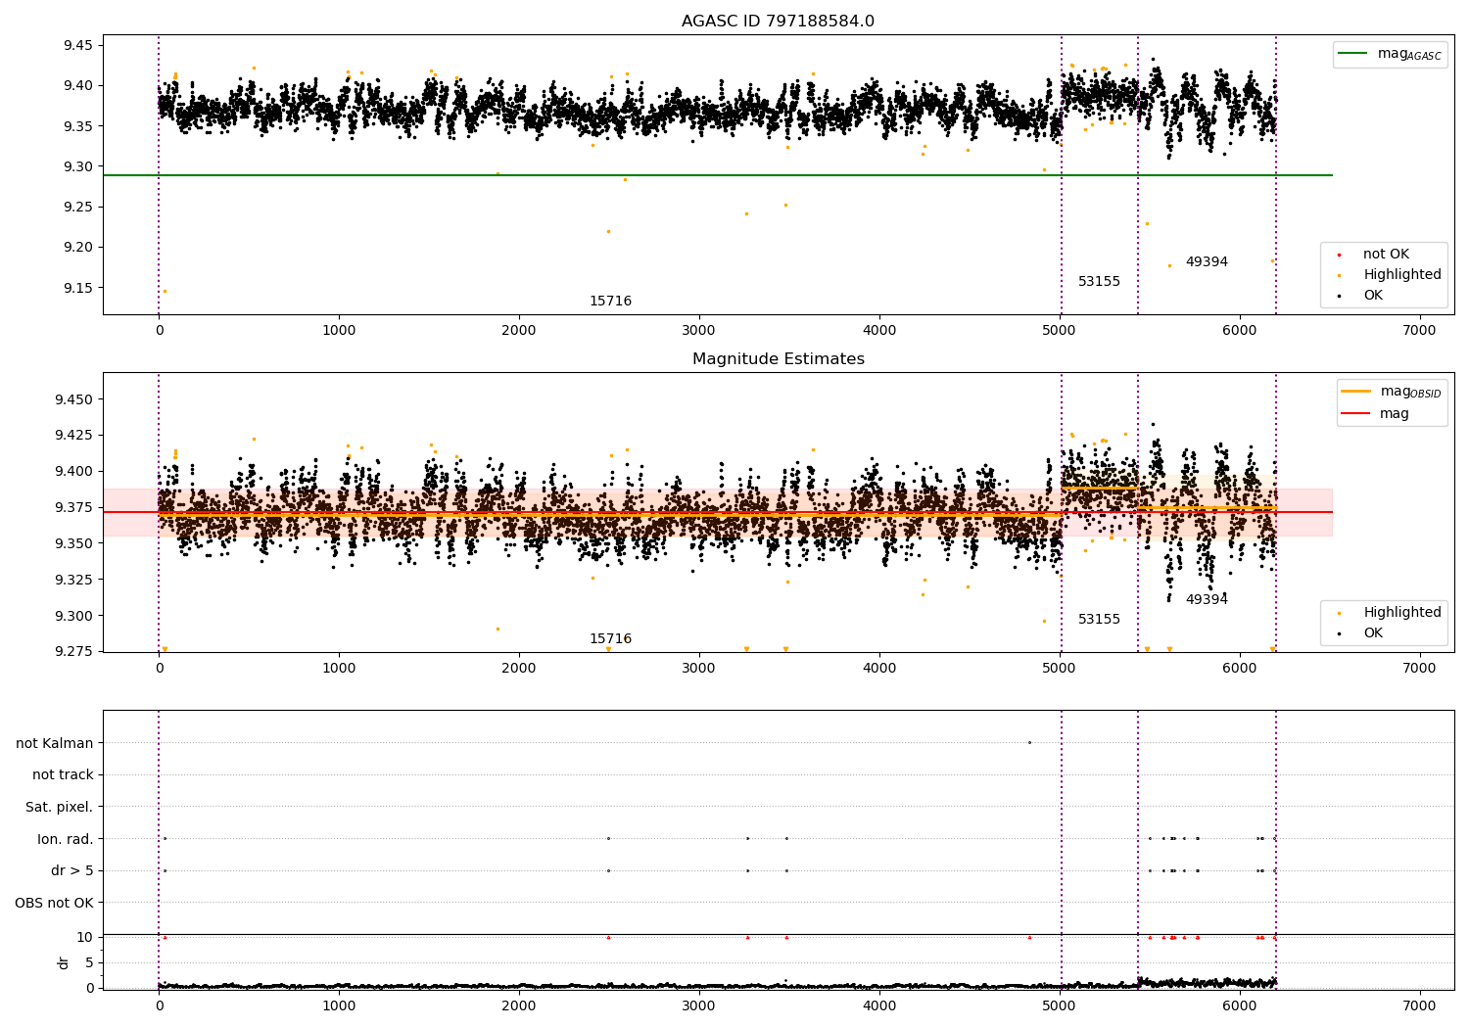
Task: Click the 4000 x-tick under the bottom plot
Action: (879, 1006)
